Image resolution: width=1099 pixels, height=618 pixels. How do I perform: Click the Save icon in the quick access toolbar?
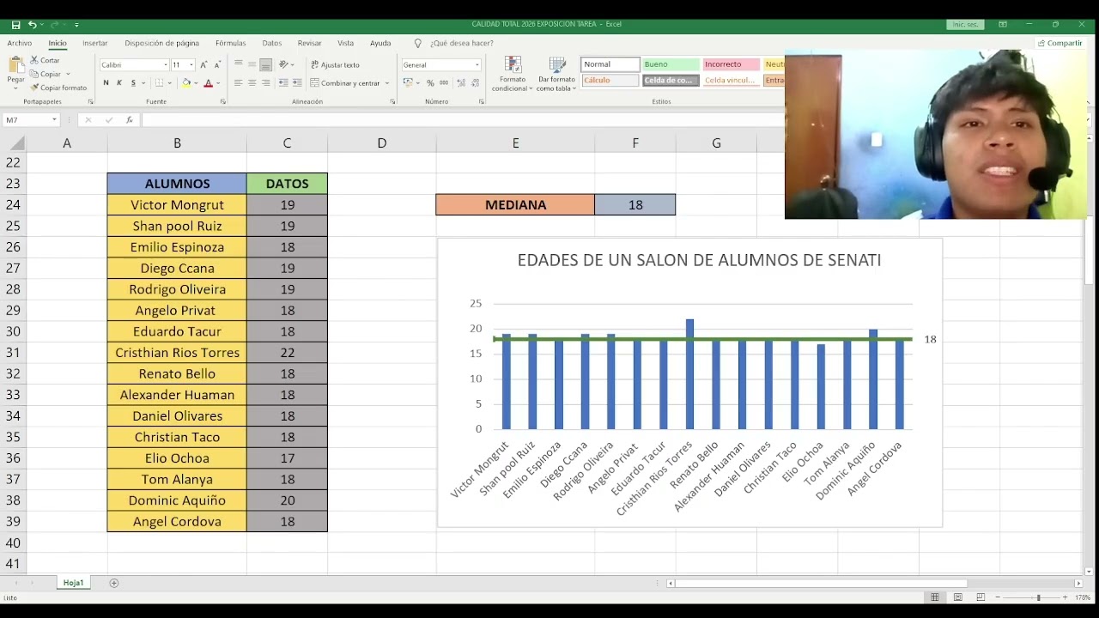pos(15,25)
